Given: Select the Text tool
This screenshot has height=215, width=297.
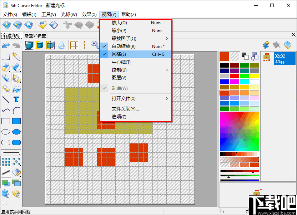Looking at the screenshot, I should (x=16, y=99).
